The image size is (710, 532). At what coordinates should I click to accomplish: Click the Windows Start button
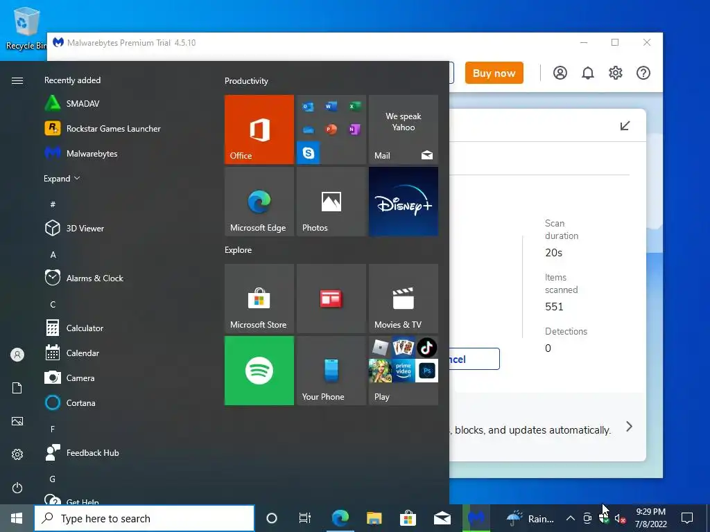click(17, 518)
